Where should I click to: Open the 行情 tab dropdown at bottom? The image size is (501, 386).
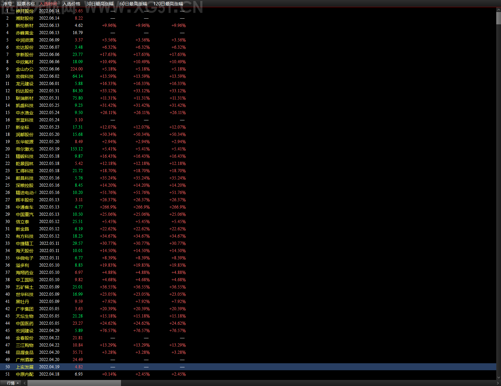13,383
